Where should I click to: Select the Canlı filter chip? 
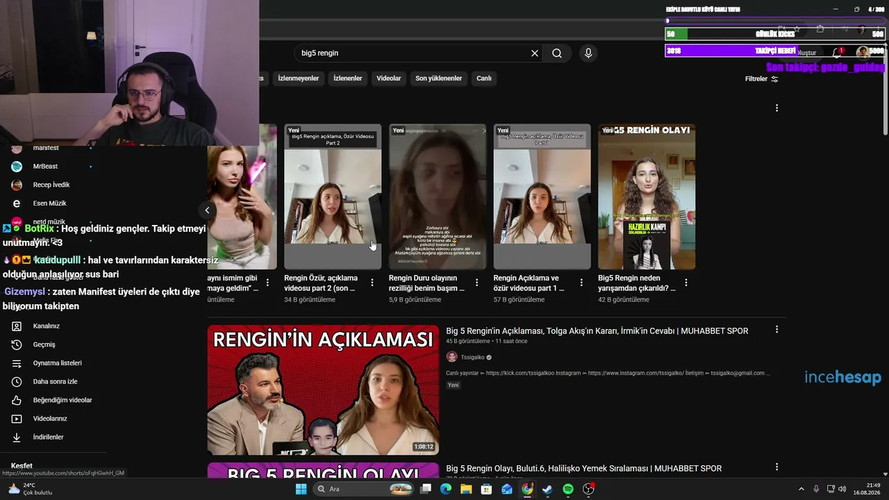(484, 78)
